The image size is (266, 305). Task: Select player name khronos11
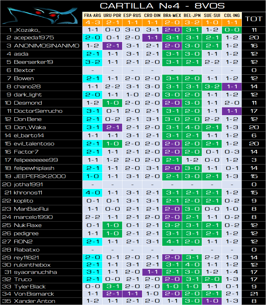click(x=28, y=193)
